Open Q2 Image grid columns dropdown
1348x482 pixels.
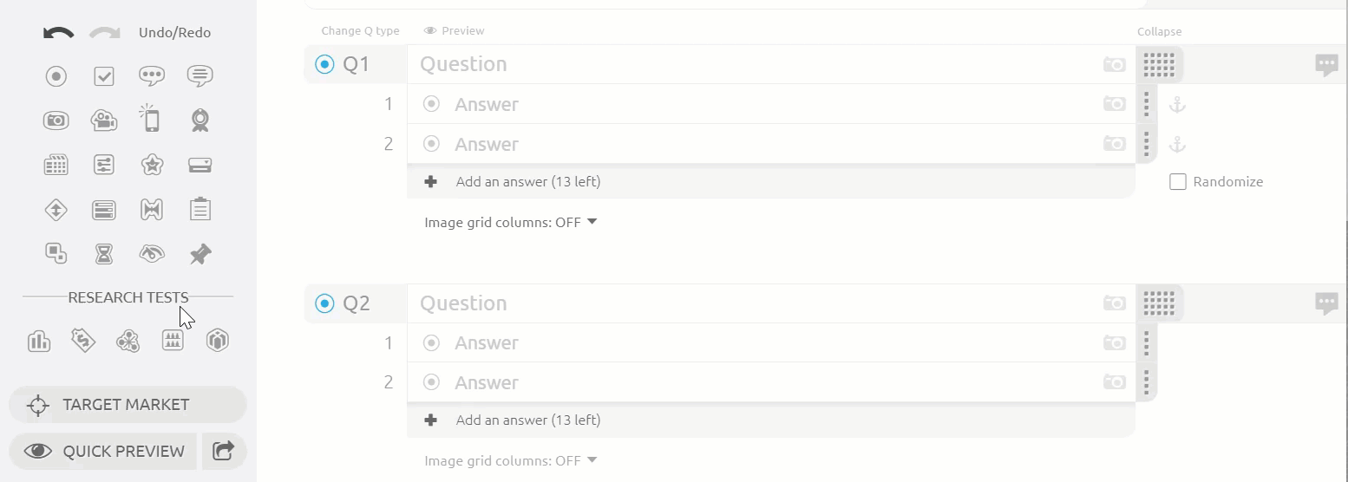pyautogui.click(x=510, y=460)
